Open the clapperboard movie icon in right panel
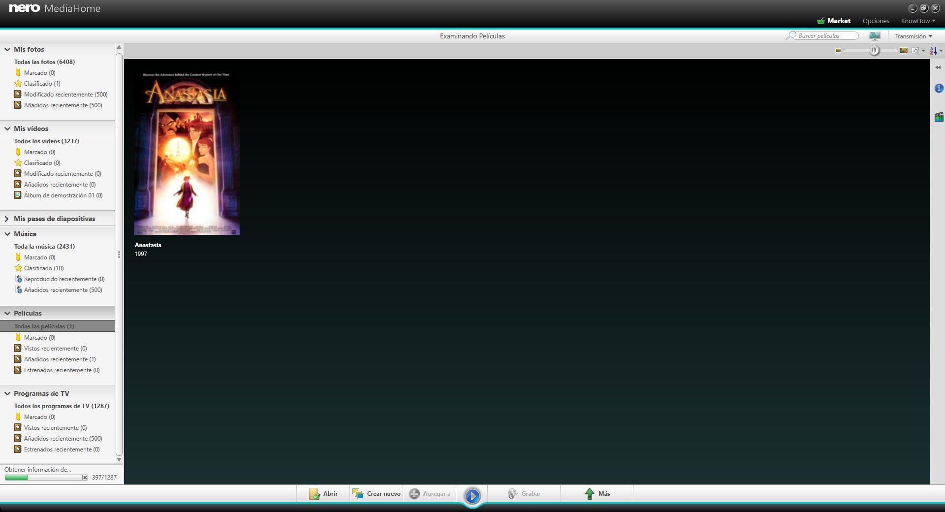The width and height of the screenshot is (945, 512). (939, 117)
